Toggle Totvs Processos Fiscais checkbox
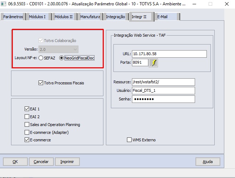This screenshot has height=178, width=235. point(41,83)
